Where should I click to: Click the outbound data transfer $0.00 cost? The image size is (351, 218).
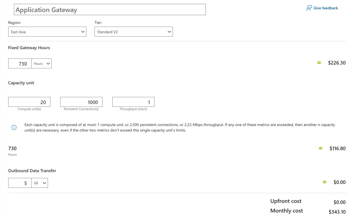(x=339, y=182)
